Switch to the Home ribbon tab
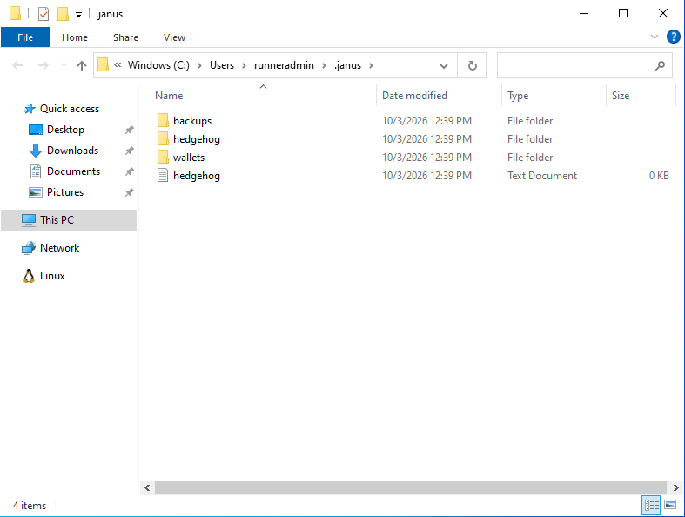 click(x=75, y=37)
